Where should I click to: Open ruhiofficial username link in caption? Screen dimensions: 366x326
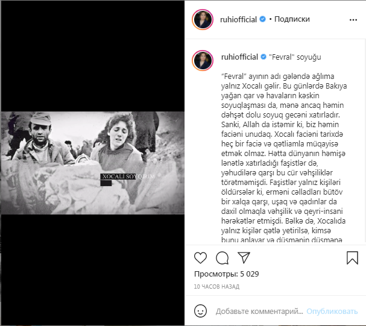point(239,57)
